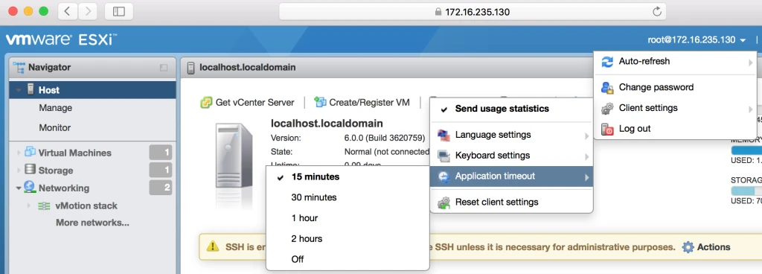The height and width of the screenshot is (274, 762).
Task: Click the Networking count badge 2
Action: point(161,188)
